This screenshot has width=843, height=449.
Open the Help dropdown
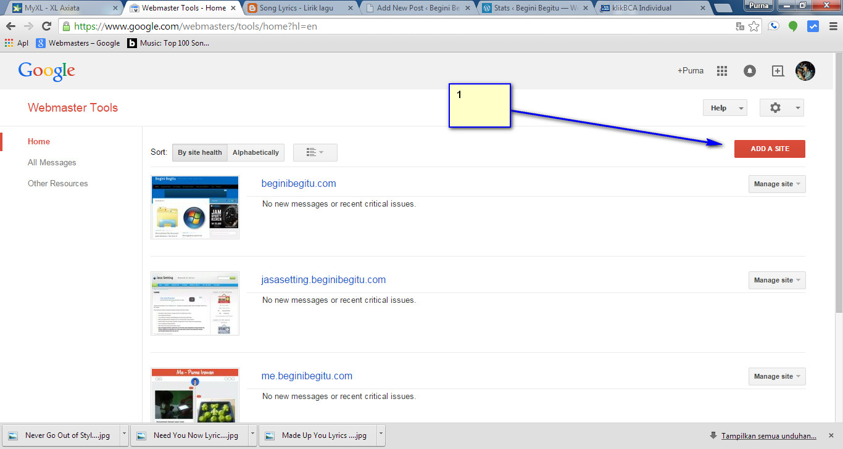pos(725,108)
